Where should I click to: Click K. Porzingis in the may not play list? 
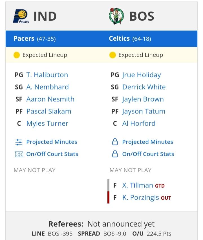[x=141, y=198]
